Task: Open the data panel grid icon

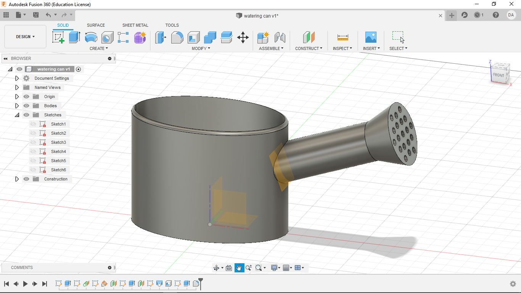Action: (x=6, y=15)
